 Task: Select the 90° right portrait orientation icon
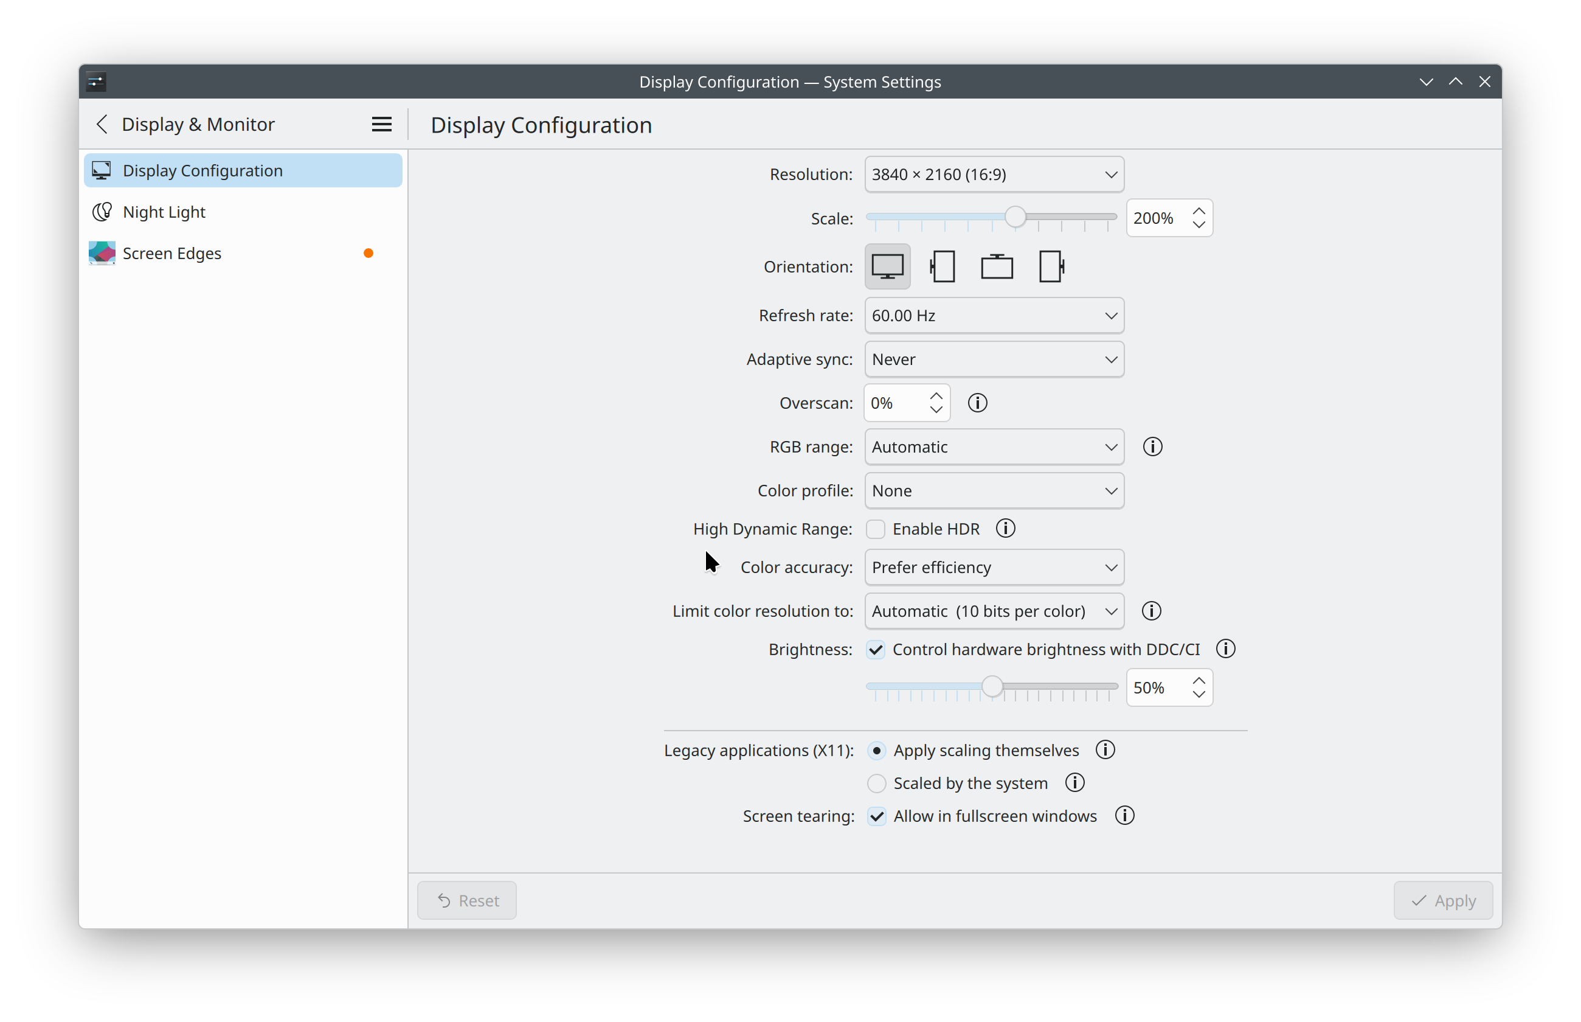pyautogui.click(x=1051, y=267)
